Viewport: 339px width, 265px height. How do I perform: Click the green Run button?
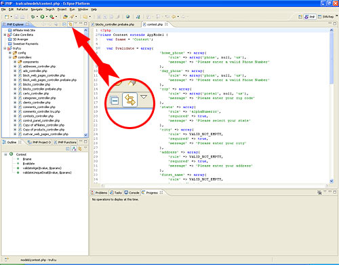(42, 17)
